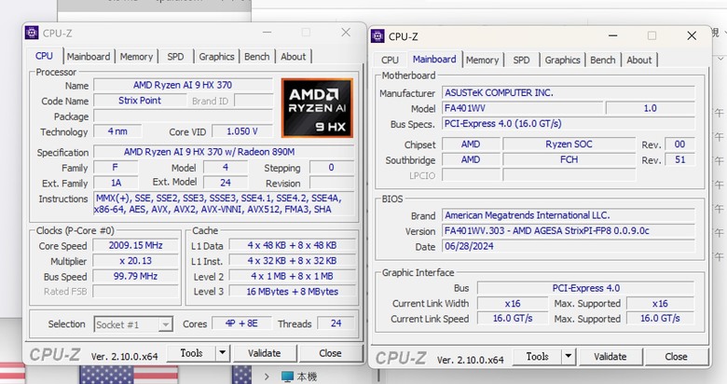
Task: Click Close button in left CPU-Z window
Action: point(330,353)
